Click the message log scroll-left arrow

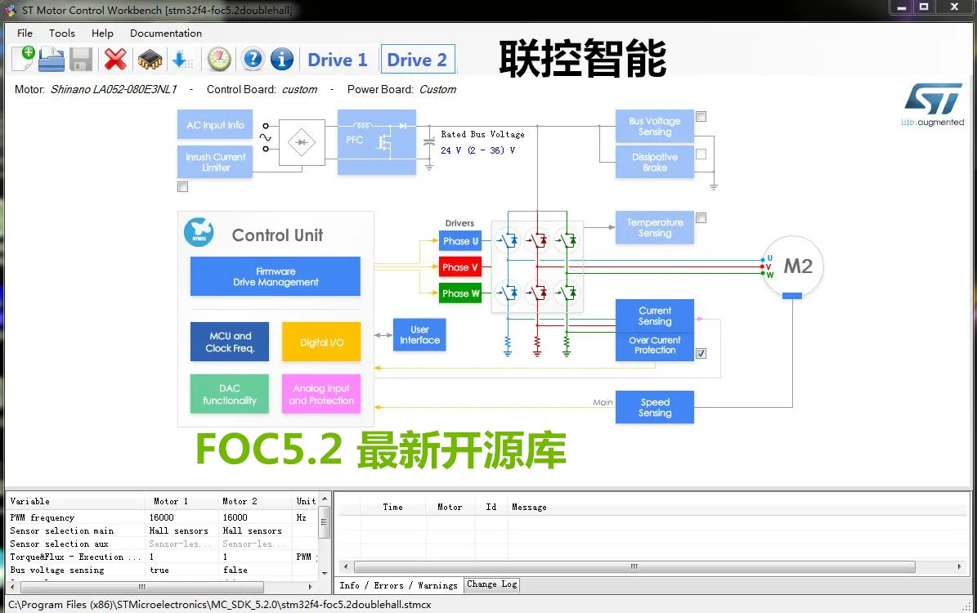pyautogui.click(x=346, y=567)
